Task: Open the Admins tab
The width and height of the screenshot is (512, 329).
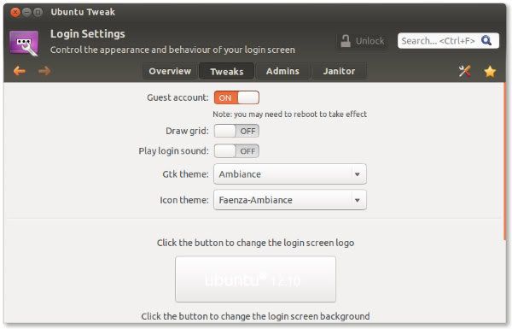Action: click(x=282, y=71)
